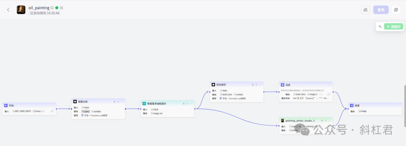Click the output tag in painting_photo_studio_3

click(294, 130)
